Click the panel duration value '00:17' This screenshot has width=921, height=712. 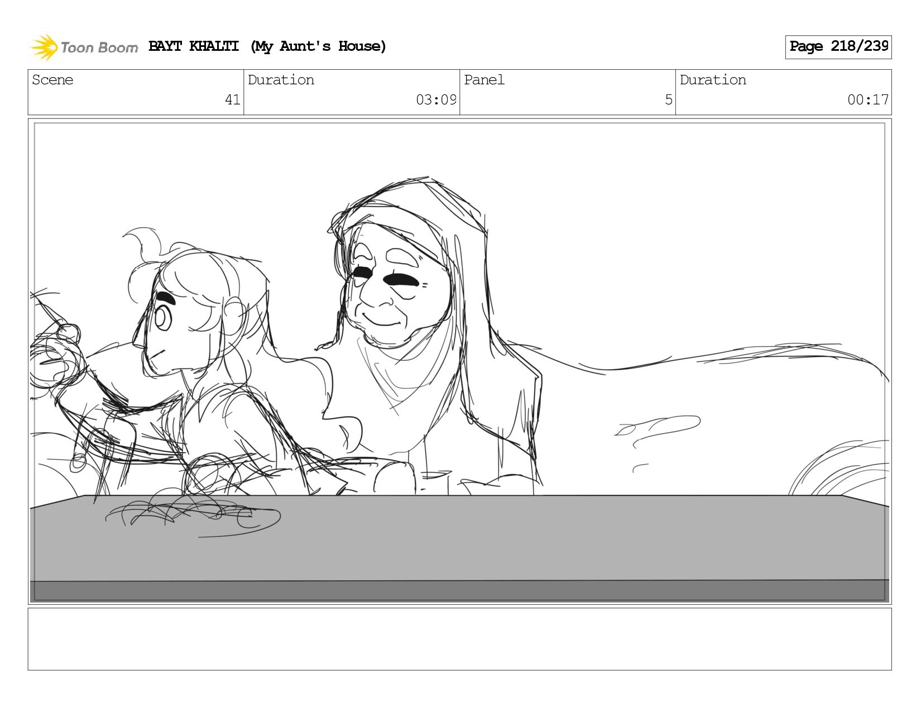point(868,100)
